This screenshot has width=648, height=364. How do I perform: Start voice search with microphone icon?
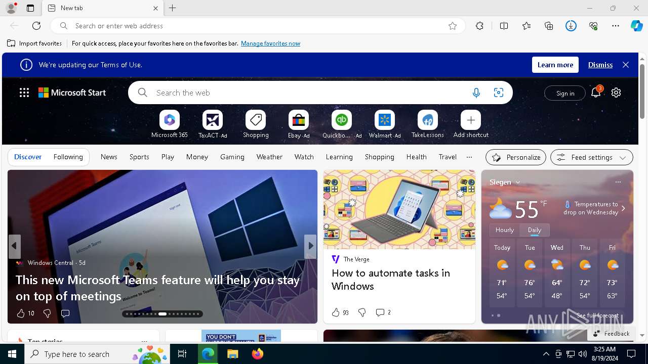(x=476, y=93)
